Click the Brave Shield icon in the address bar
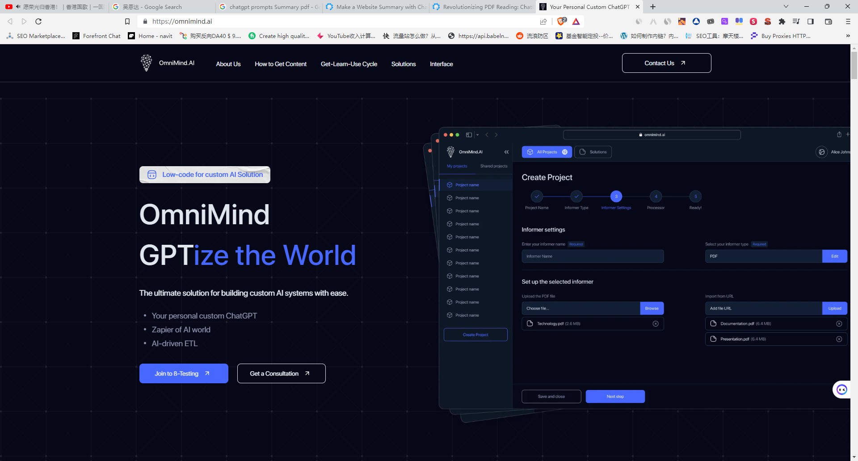The width and height of the screenshot is (858, 461). click(560, 21)
